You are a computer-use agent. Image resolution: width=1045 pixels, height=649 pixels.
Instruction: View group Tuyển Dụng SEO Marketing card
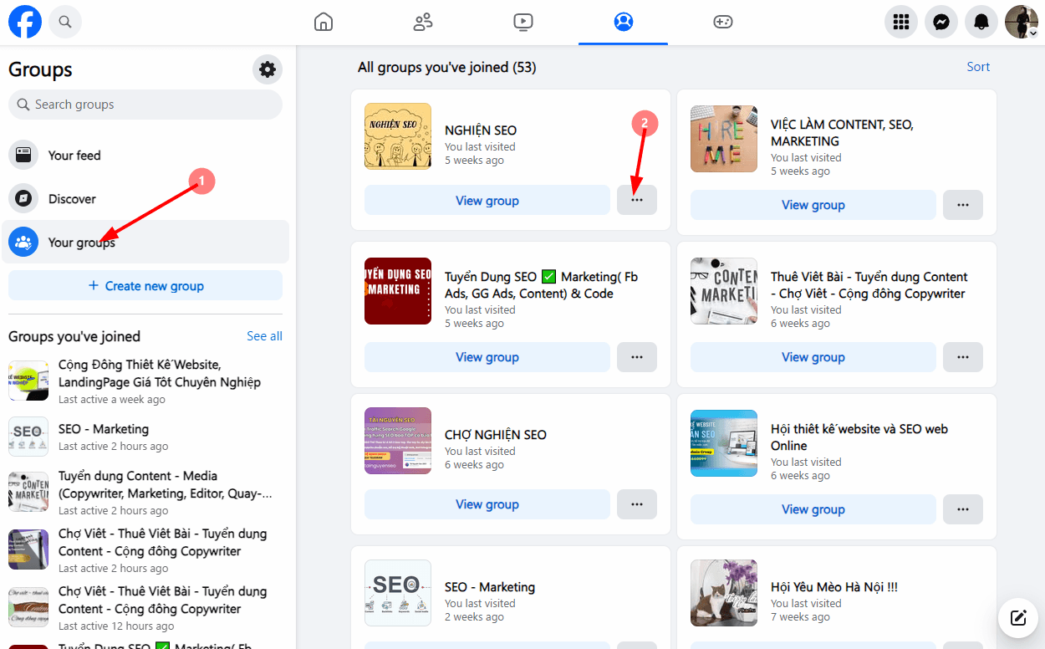tap(487, 357)
